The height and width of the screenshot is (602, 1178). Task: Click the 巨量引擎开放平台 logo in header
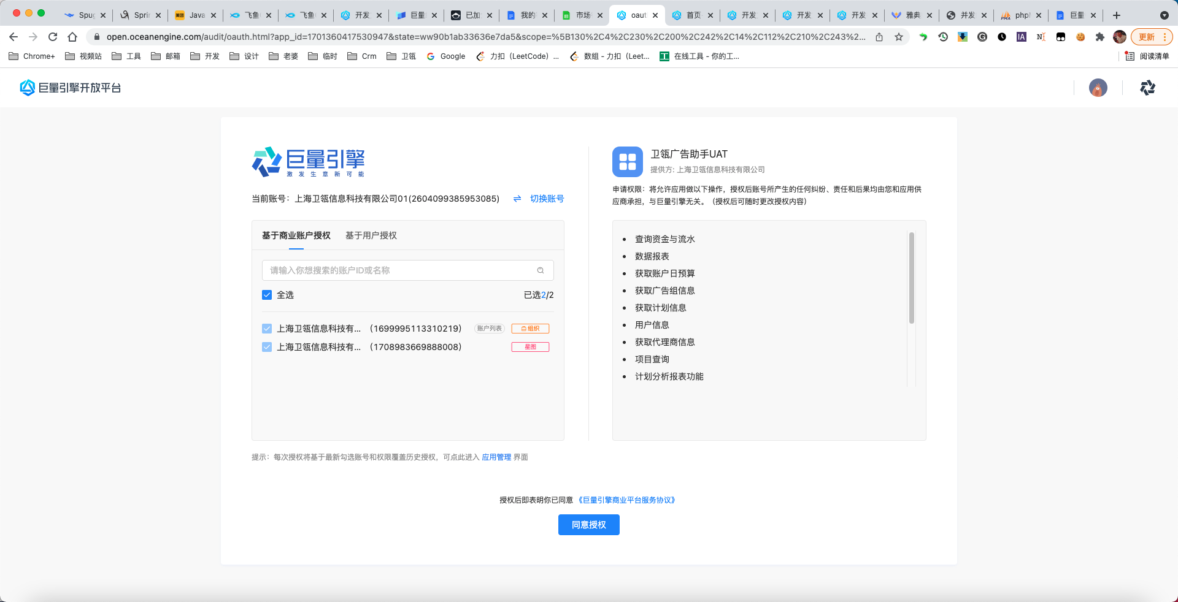coord(71,88)
